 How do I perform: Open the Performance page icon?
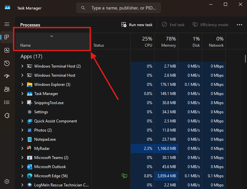point(7,50)
